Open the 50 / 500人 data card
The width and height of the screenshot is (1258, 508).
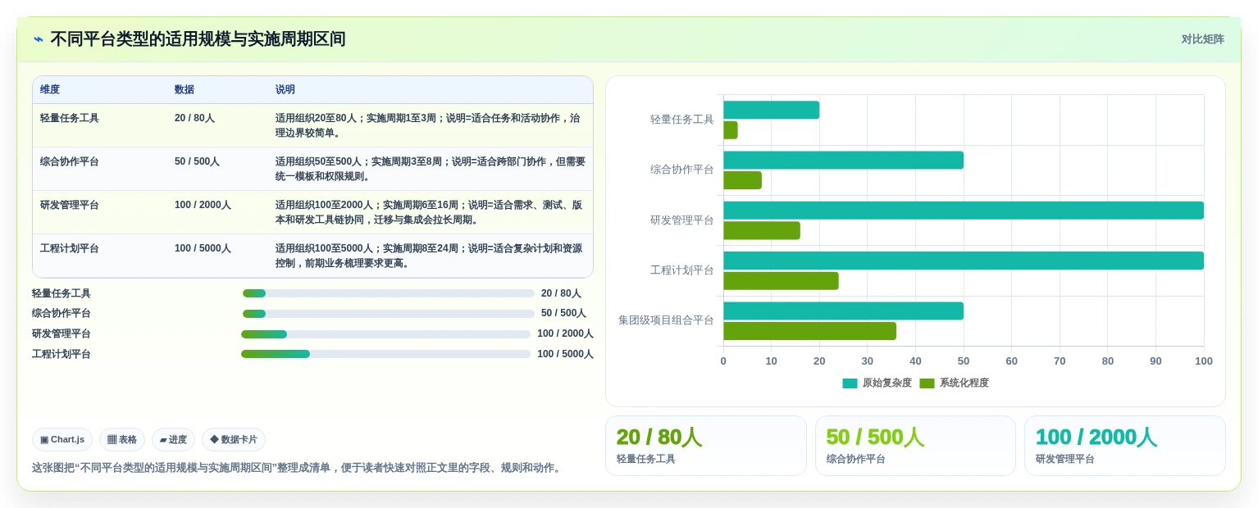(915, 446)
